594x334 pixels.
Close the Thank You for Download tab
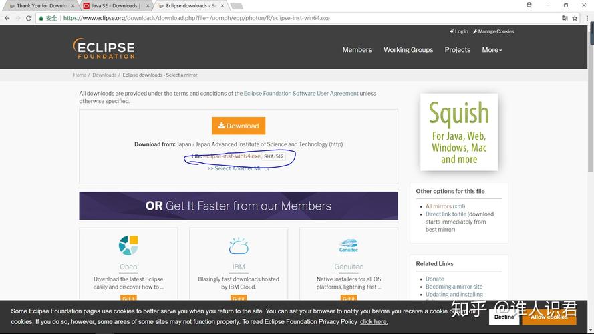coord(73,6)
